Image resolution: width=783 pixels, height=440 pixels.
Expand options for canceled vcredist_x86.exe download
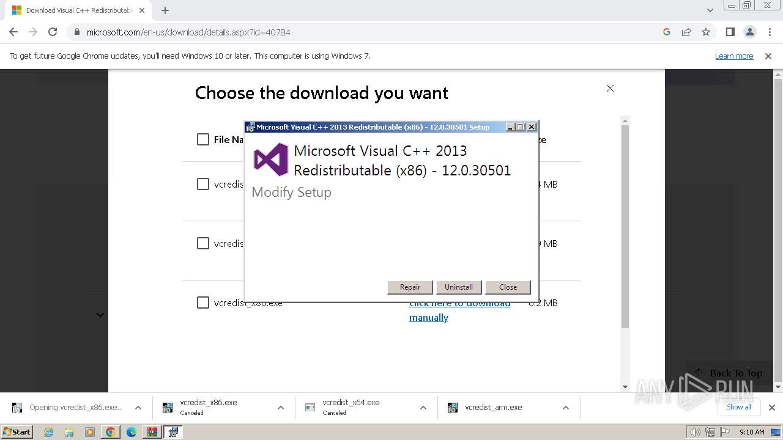tap(281, 408)
